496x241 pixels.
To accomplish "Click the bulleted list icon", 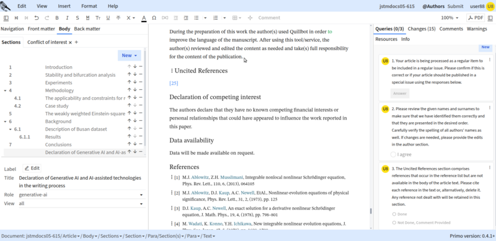I will (x=196, y=18).
